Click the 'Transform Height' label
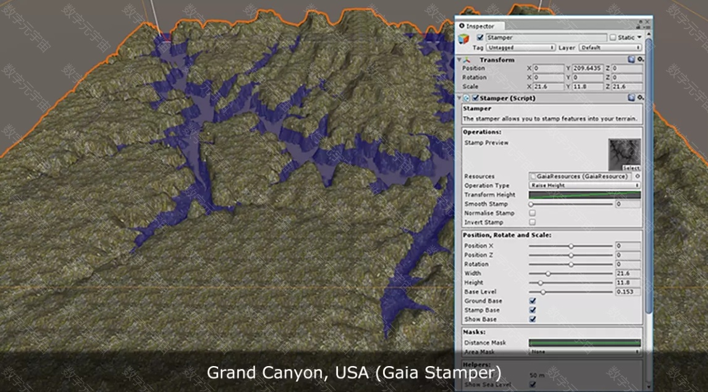 click(489, 195)
